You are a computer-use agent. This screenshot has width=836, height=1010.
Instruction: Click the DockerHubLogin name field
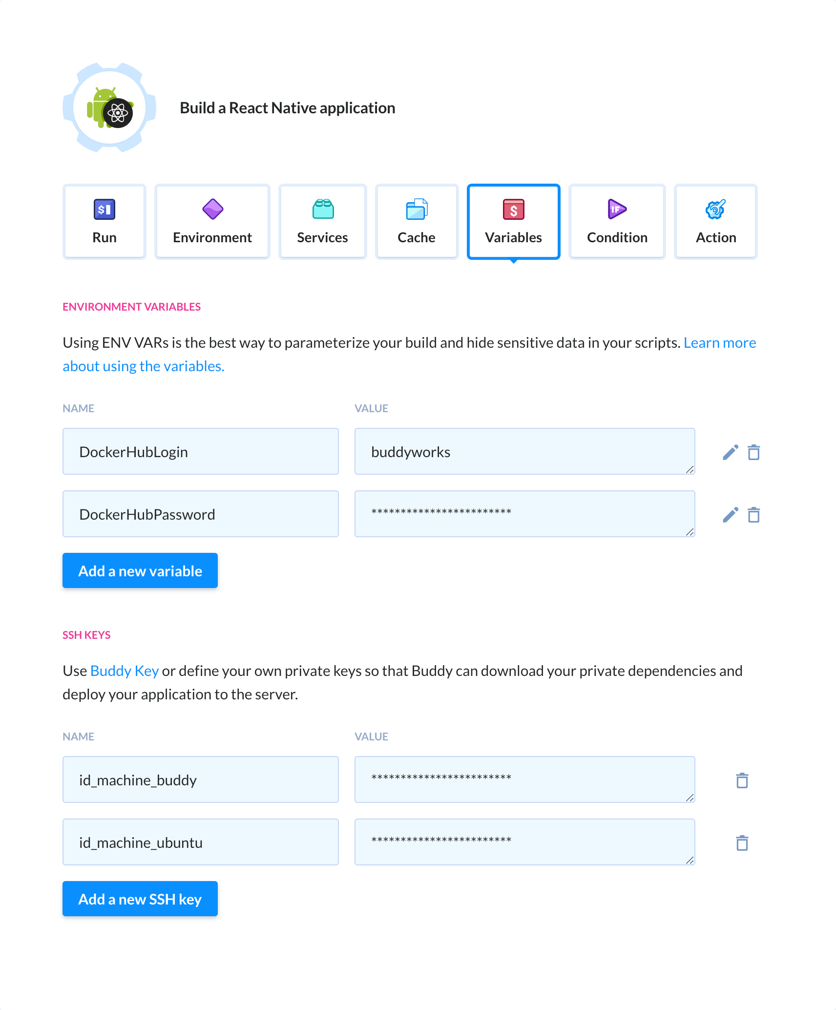click(201, 452)
